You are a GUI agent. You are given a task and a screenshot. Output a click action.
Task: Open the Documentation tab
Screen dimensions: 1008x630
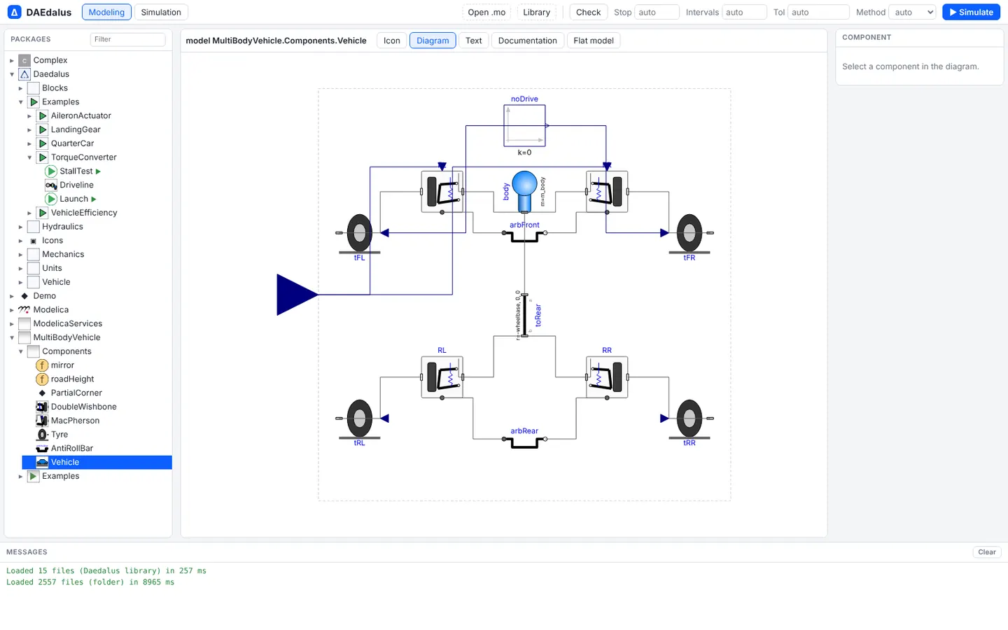(x=528, y=41)
